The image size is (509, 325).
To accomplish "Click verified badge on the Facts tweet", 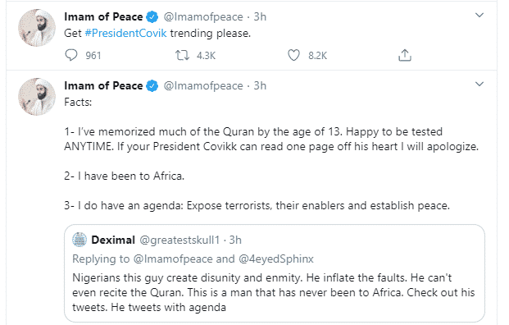I will pyautogui.click(x=152, y=86).
